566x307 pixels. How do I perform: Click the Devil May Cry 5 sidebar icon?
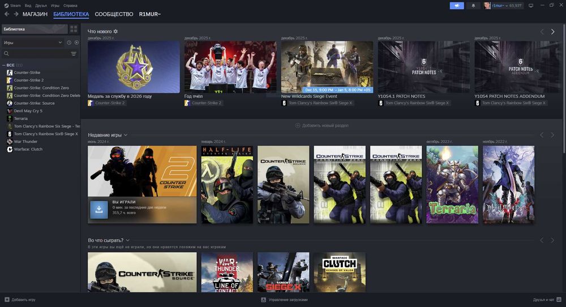click(x=10, y=111)
